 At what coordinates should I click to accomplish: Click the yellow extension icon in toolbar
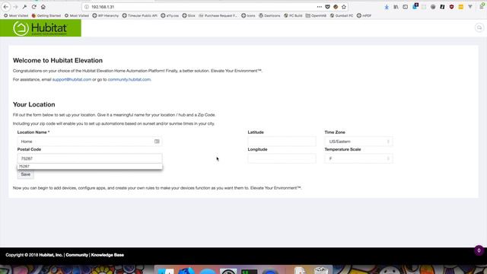pos(461,7)
